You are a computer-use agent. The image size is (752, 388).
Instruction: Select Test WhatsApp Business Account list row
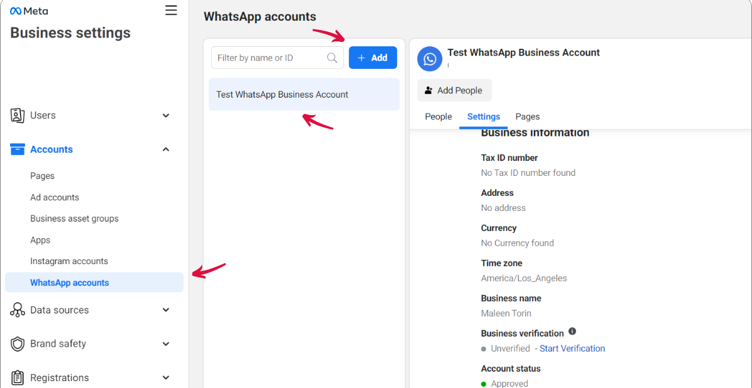[304, 94]
